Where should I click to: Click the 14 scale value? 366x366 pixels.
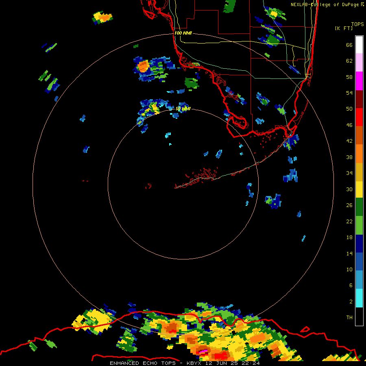click(x=349, y=253)
